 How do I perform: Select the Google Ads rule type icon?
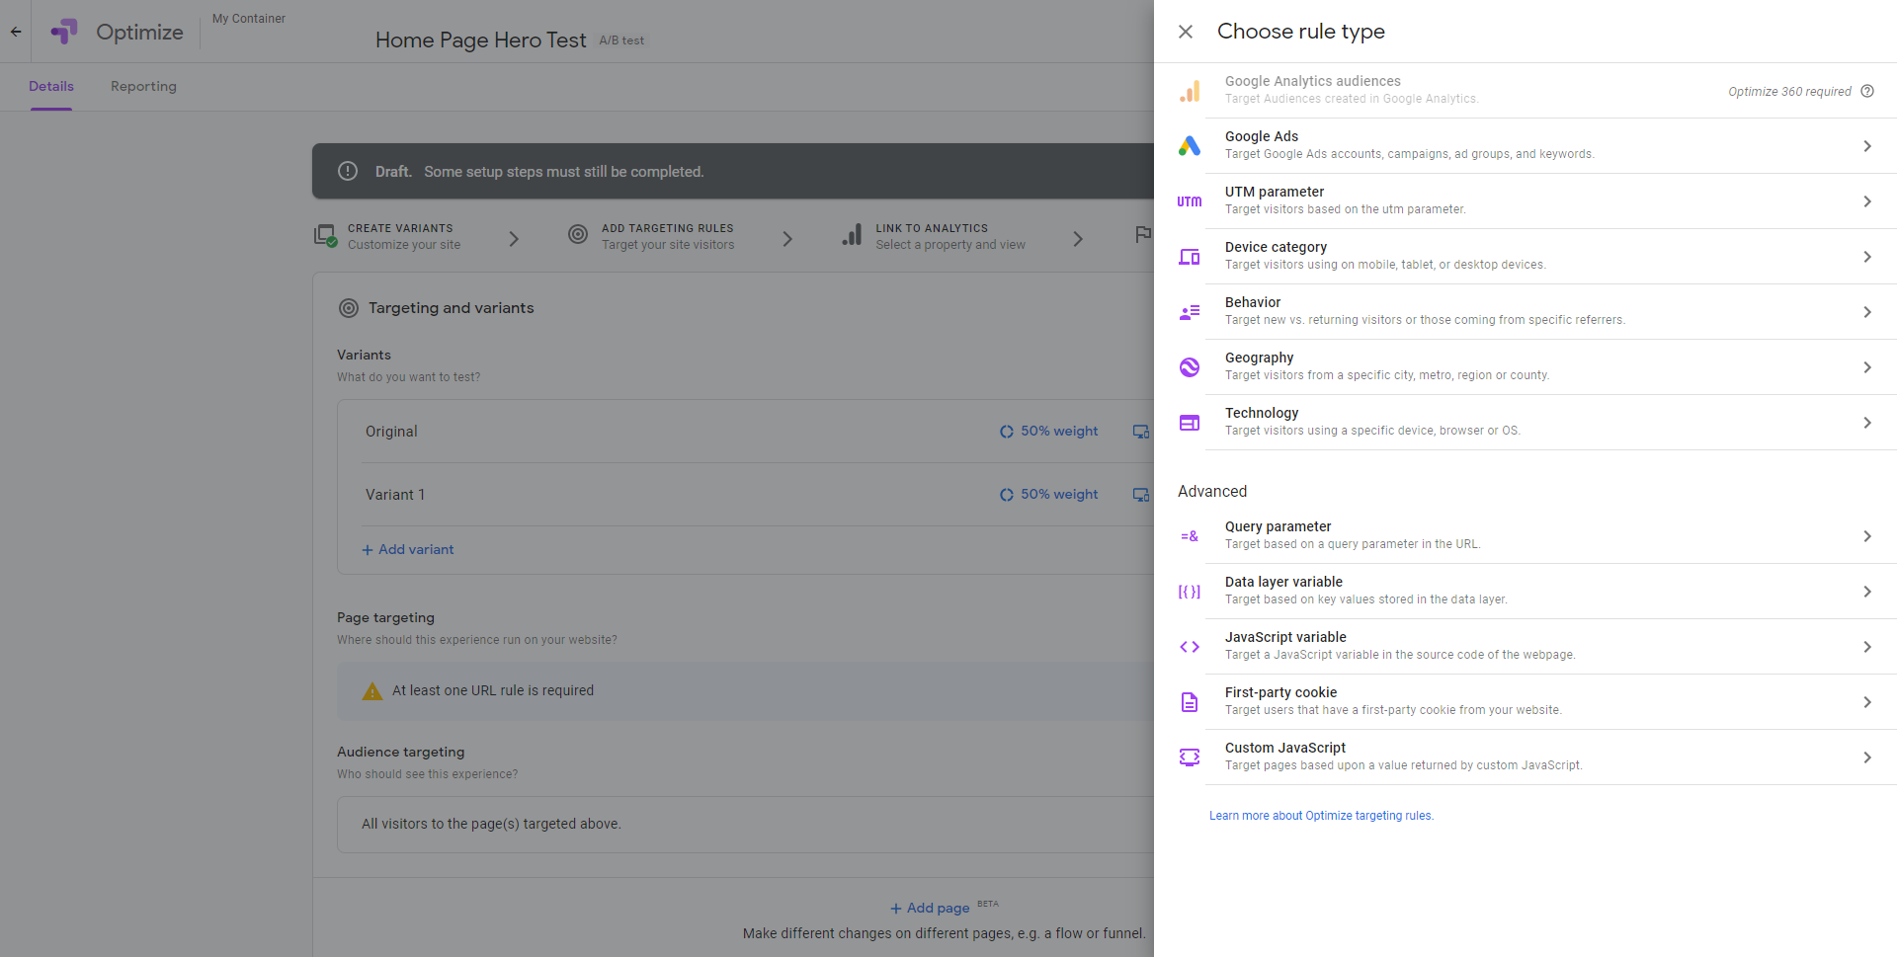pyautogui.click(x=1189, y=145)
